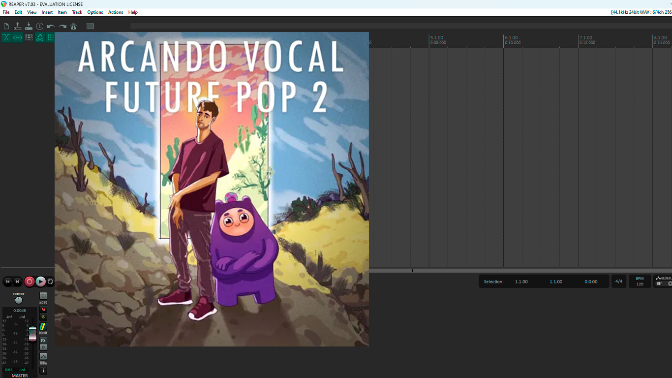Toggle the metronome icon
This screenshot has height=378, width=672.
74,26
